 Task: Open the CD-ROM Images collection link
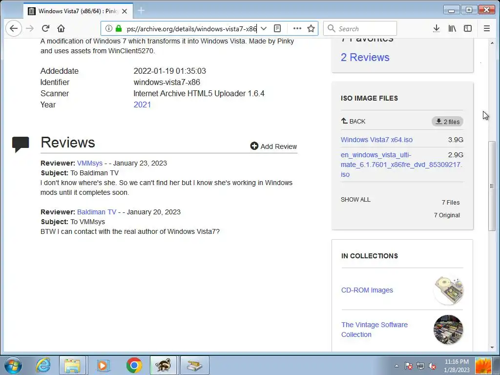(x=367, y=290)
